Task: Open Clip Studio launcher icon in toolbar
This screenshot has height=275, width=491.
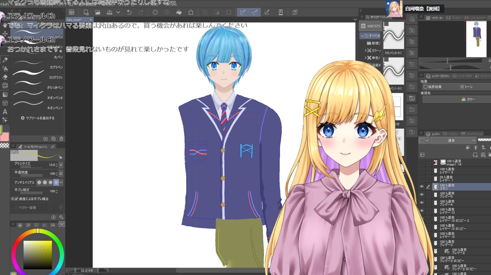Action: coord(72,12)
